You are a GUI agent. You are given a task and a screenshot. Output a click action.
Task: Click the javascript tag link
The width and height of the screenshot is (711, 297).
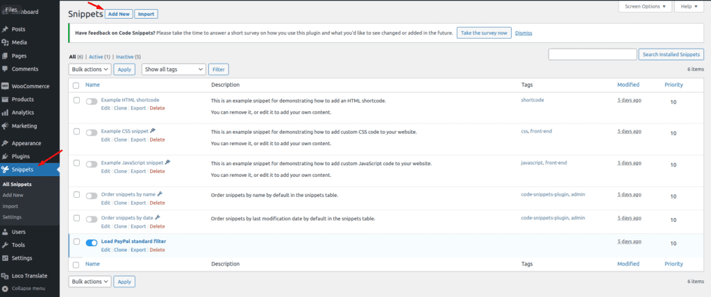tap(531, 163)
